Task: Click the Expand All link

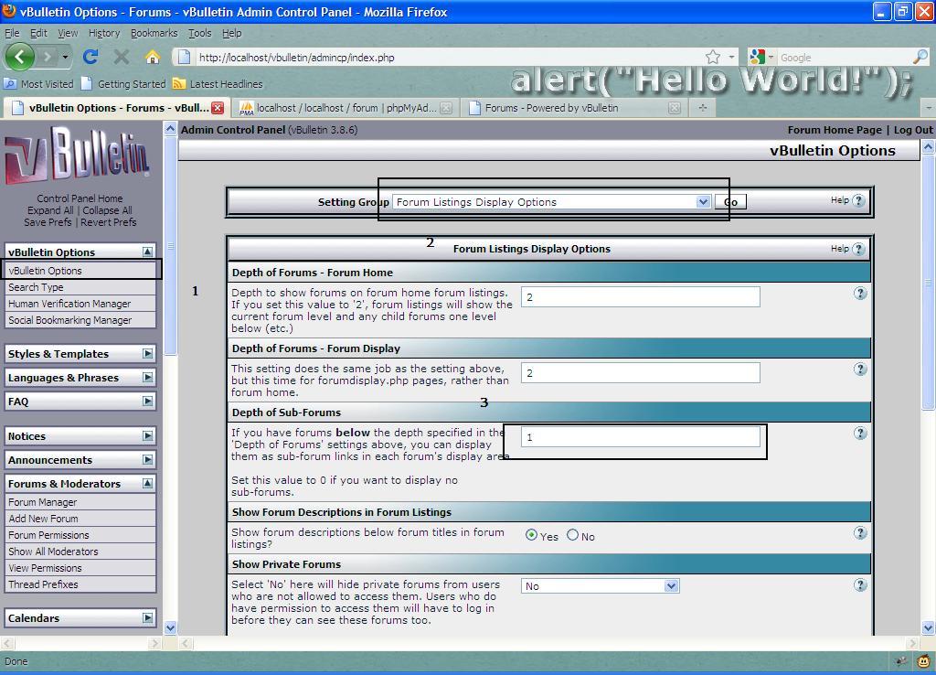Action: point(50,210)
